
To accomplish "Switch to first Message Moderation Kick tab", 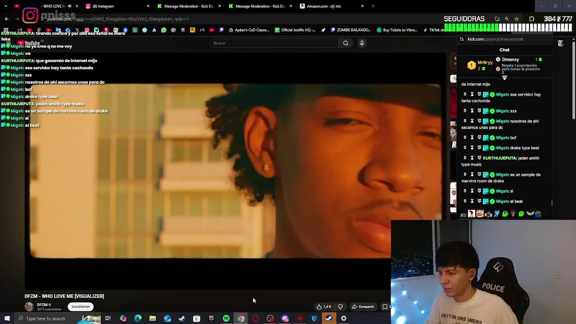I will 189,6.
